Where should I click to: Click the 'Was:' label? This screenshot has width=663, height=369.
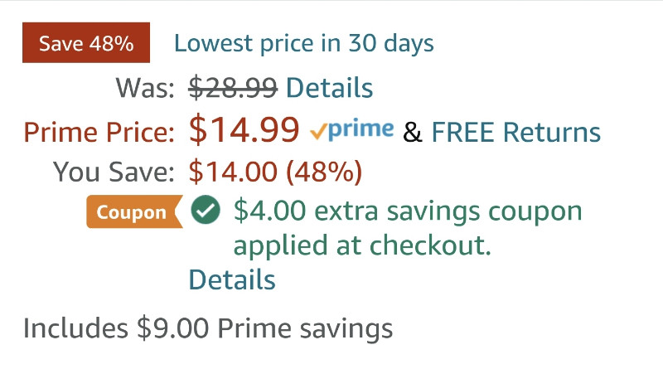(145, 88)
